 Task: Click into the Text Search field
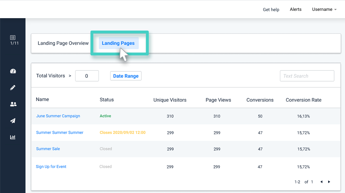pyautogui.click(x=307, y=76)
